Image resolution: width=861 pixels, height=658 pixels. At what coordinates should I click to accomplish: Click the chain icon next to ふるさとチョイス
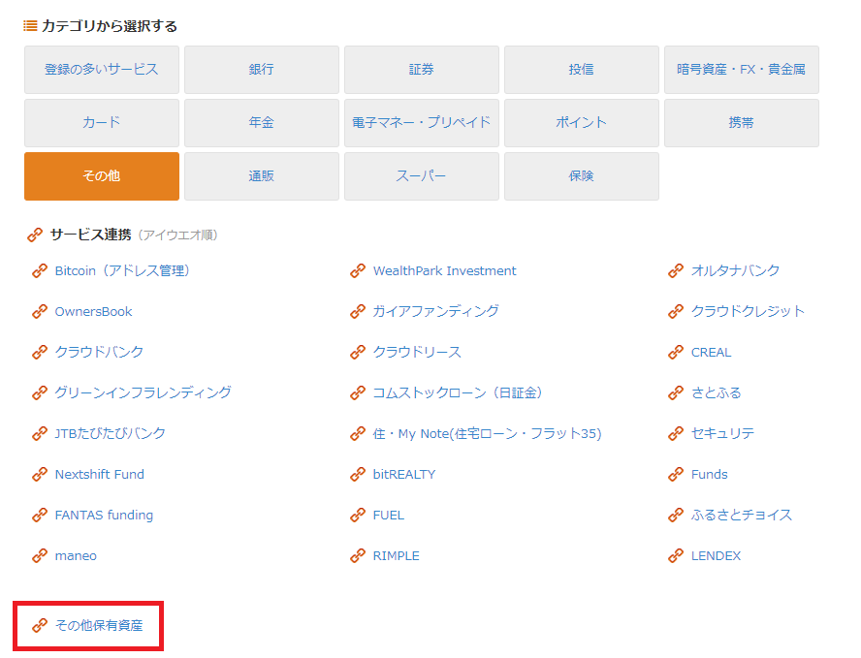point(676,515)
